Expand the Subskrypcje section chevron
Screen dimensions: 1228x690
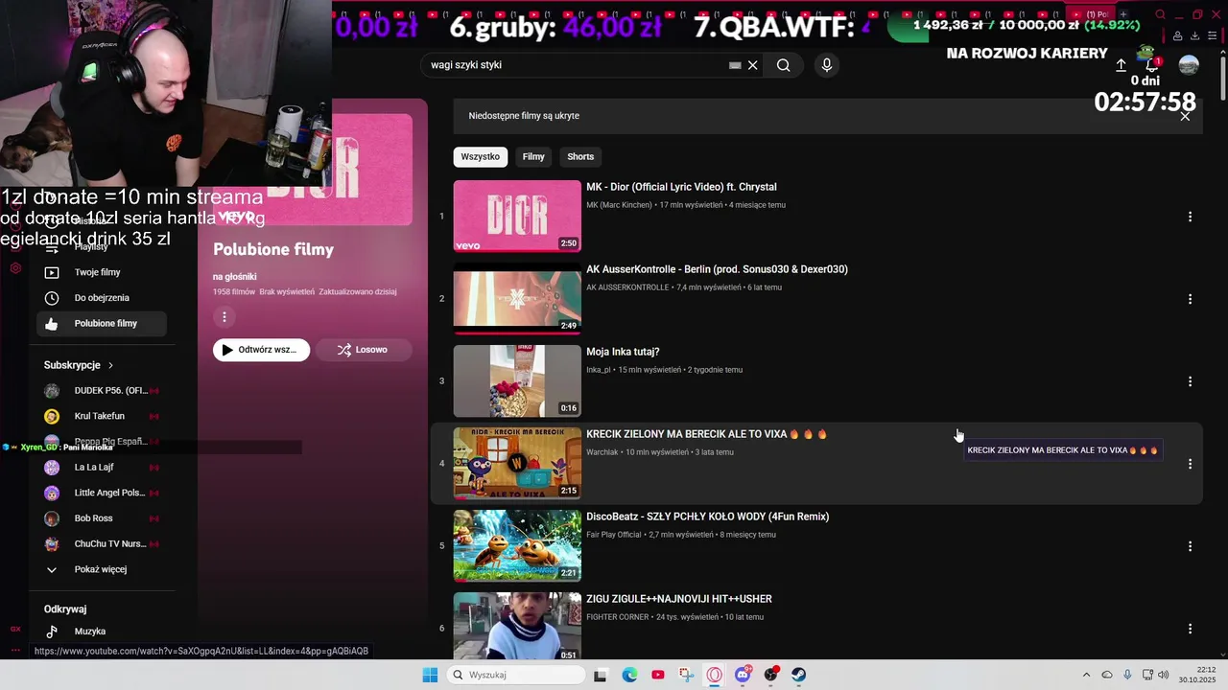(x=110, y=365)
